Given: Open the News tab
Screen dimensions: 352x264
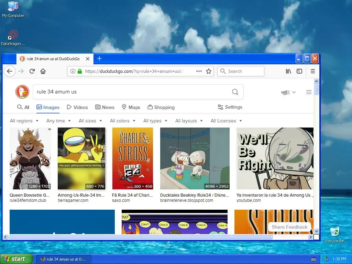Looking at the screenshot, I should 104,107.
